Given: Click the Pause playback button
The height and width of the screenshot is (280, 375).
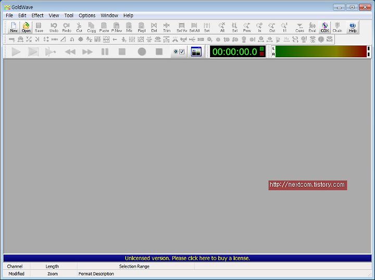Looking at the screenshot, I should coord(105,52).
